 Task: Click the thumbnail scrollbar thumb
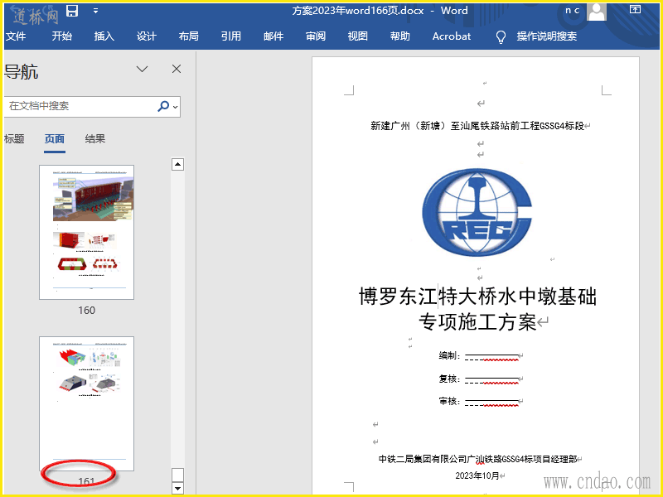(177, 475)
